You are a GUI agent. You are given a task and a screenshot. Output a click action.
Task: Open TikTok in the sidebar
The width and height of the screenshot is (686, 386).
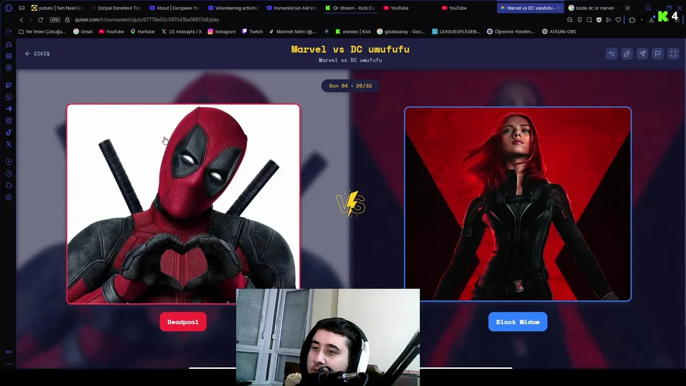pos(9,132)
